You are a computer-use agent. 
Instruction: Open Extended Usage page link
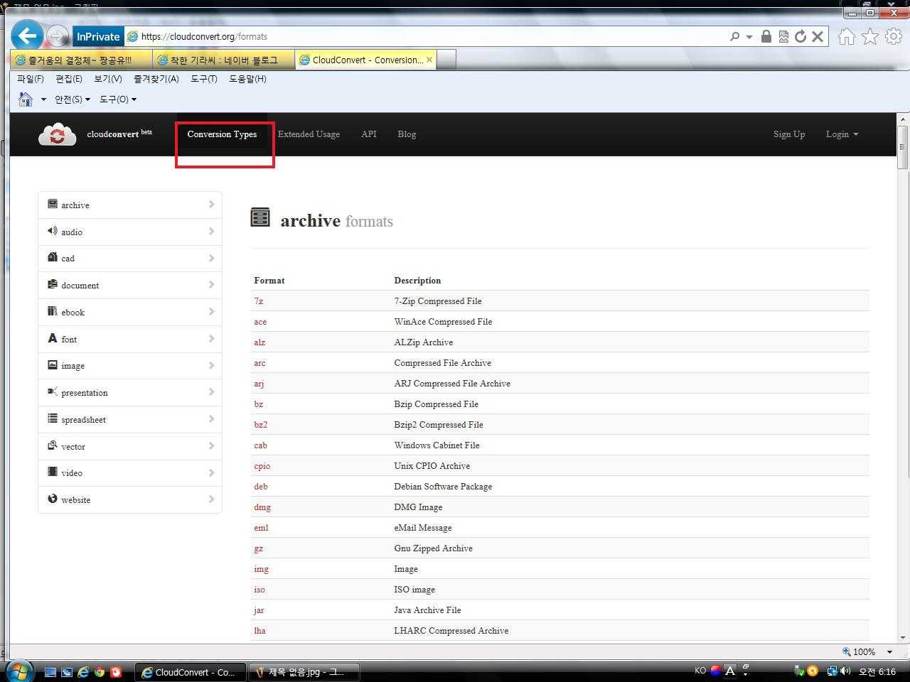[x=309, y=134]
